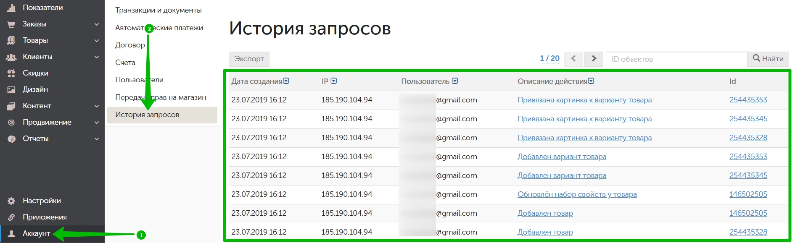Screen dimensions: 795x243
Task: Click Описание действия column header text
Action: pyautogui.click(x=552, y=81)
